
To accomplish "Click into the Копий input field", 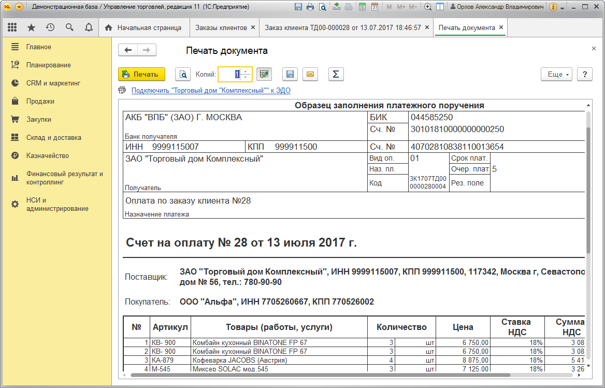I will pyautogui.click(x=230, y=74).
